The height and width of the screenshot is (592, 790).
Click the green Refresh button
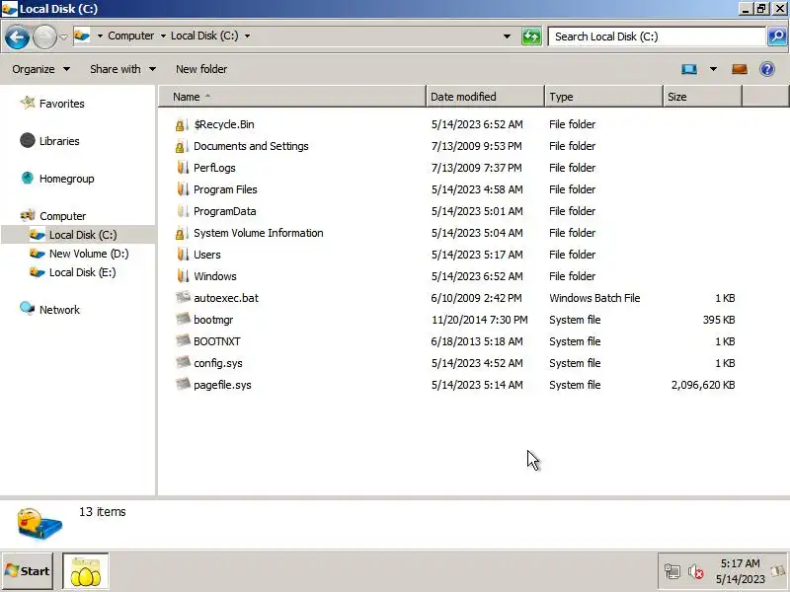point(531,37)
